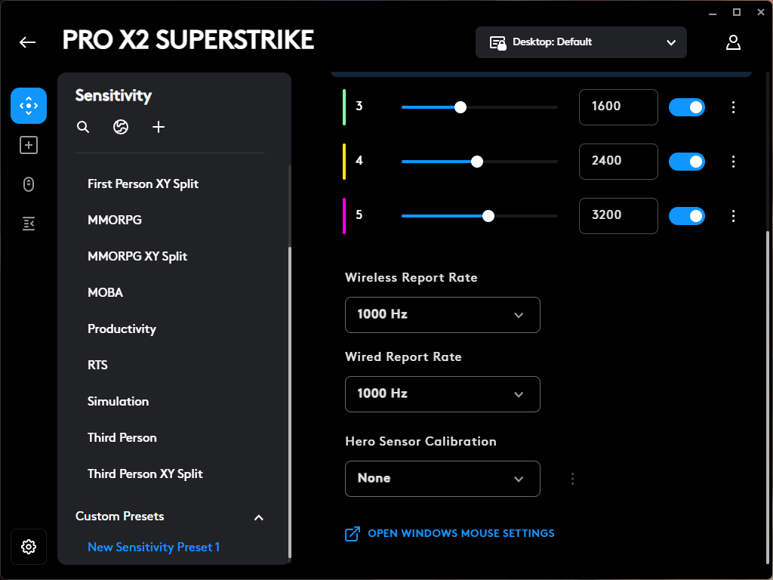Screen dimensions: 773x580
Task: Go back with the left arrow
Action: pyautogui.click(x=28, y=42)
